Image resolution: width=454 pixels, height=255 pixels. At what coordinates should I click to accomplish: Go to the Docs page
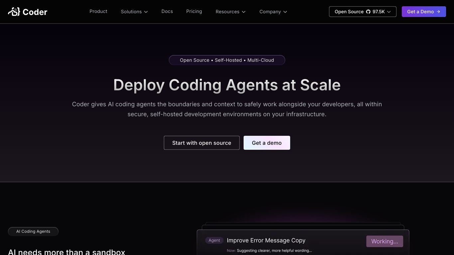(x=167, y=11)
